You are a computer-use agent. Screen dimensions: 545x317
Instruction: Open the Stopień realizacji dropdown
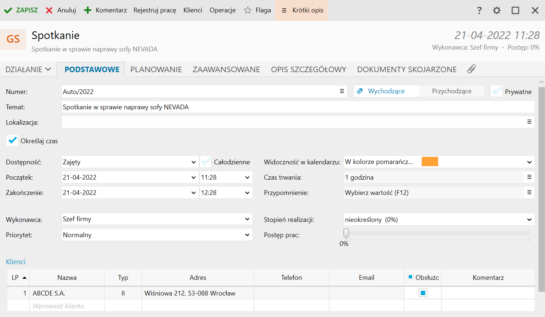[x=529, y=220]
